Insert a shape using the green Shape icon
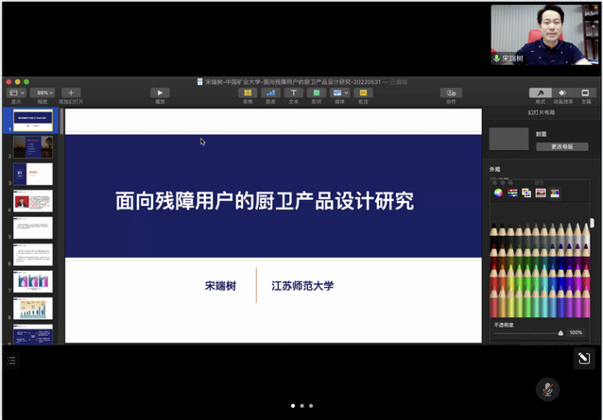 pyautogui.click(x=316, y=92)
